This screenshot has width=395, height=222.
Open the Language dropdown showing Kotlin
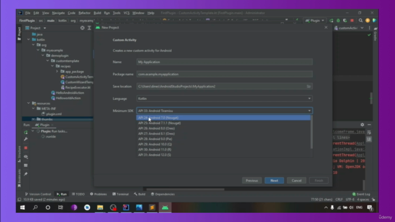tap(225, 99)
